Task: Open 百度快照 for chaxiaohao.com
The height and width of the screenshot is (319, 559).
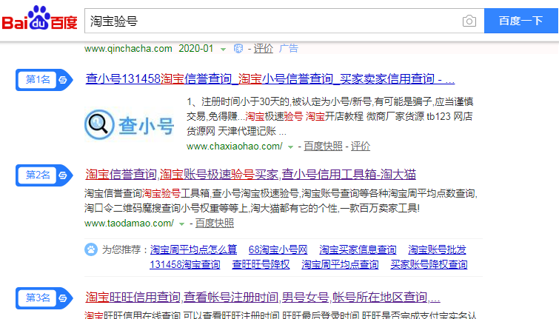Action: tap(323, 146)
